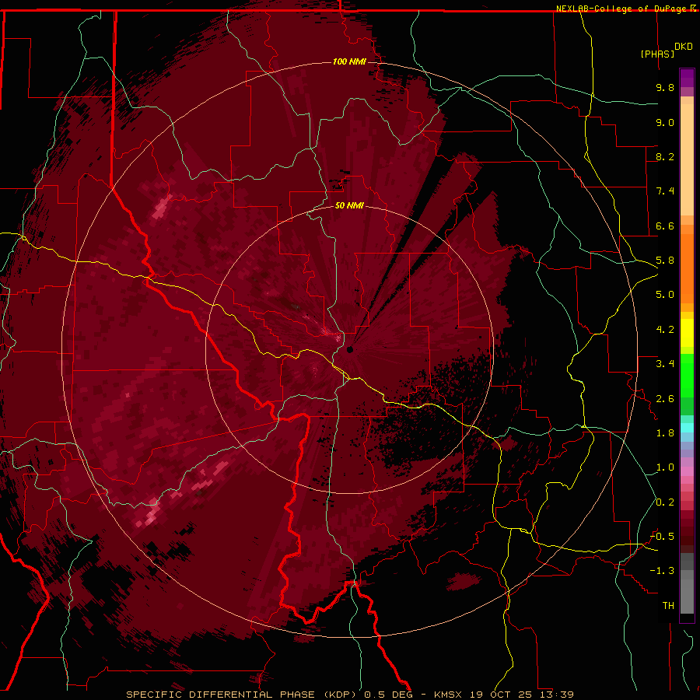Viewport: 700px width, 700px height.
Task: Click the 5.8 value on color scale
Action: point(665,261)
